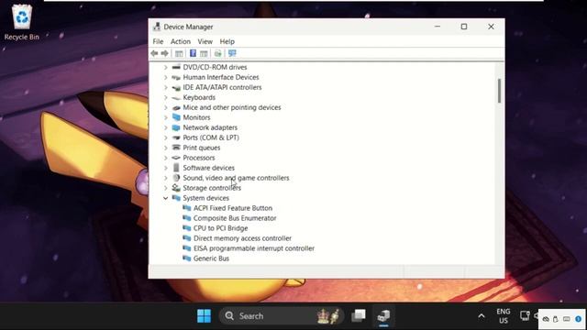Screen dimensions: 587x330
Task: Select Direct memory access controller device
Action: pos(242,238)
